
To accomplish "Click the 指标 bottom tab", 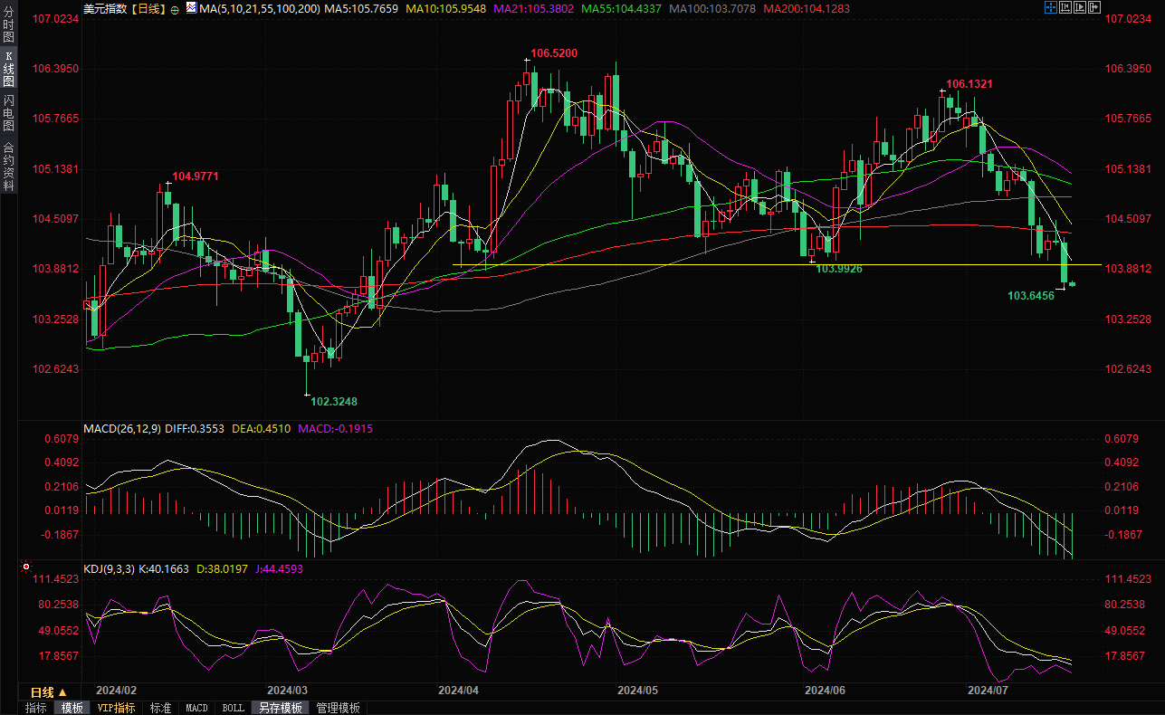I will 36,708.
